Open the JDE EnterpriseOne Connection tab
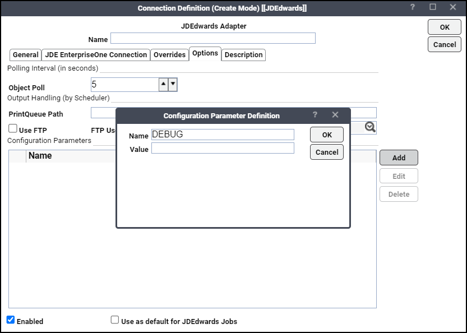This screenshot has width=467, height=333. coord(96,55)
